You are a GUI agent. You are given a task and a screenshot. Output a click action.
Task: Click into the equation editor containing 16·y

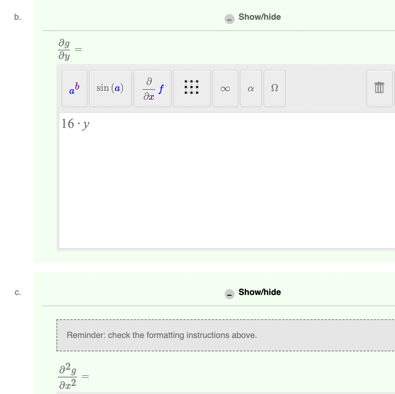(227, 180)
